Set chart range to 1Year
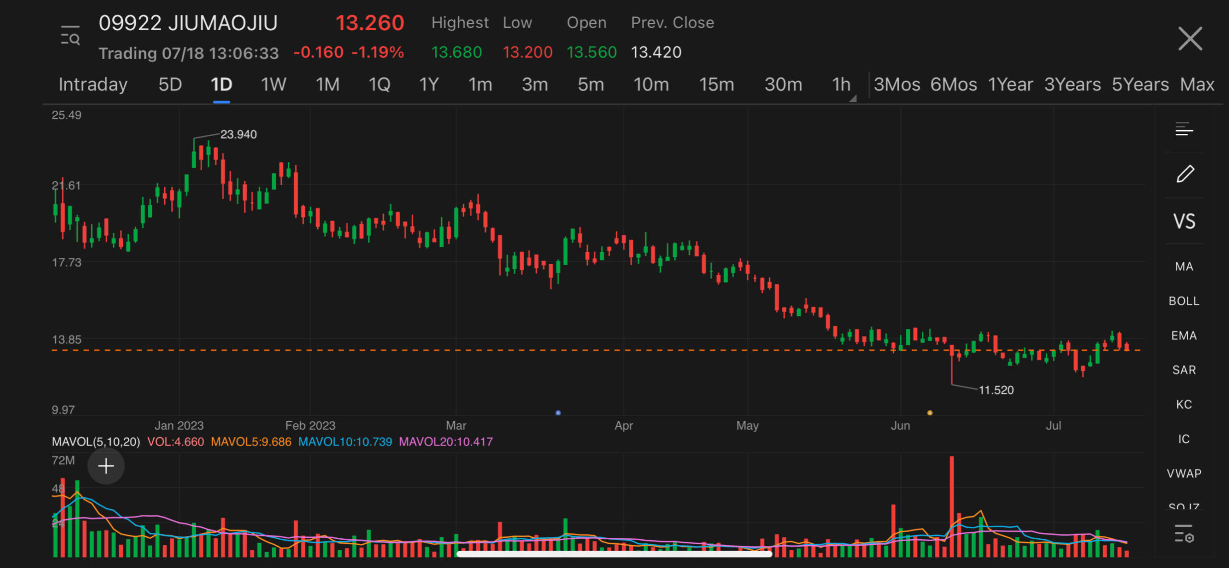The width and height of the screenshot is (1229, 568). [x=1010, y=85]
